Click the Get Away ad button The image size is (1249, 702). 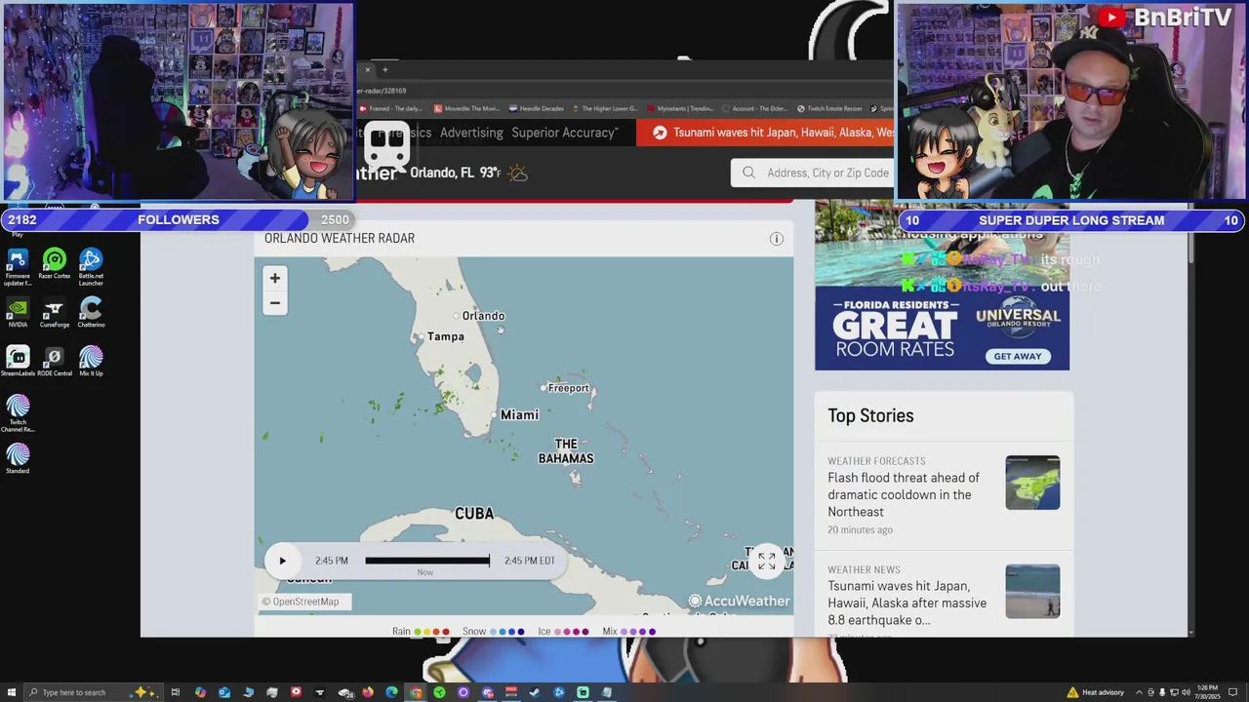coord(1018,356)
